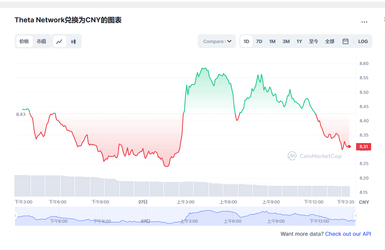Choose the 1Y time range
The width and height of the screenshot is (385, 250).
pyautogui.click(x=299, y=42)
